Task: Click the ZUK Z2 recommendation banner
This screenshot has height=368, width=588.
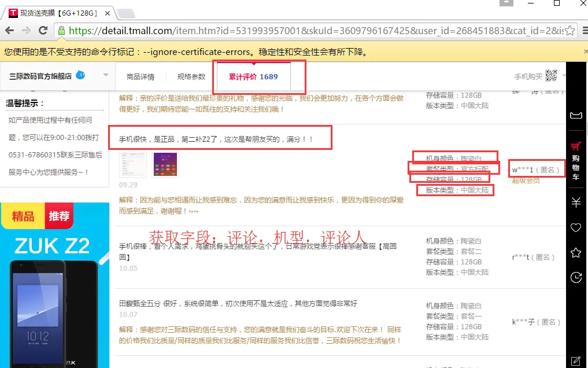Action: pyautogui.click(x=55, y=285)
